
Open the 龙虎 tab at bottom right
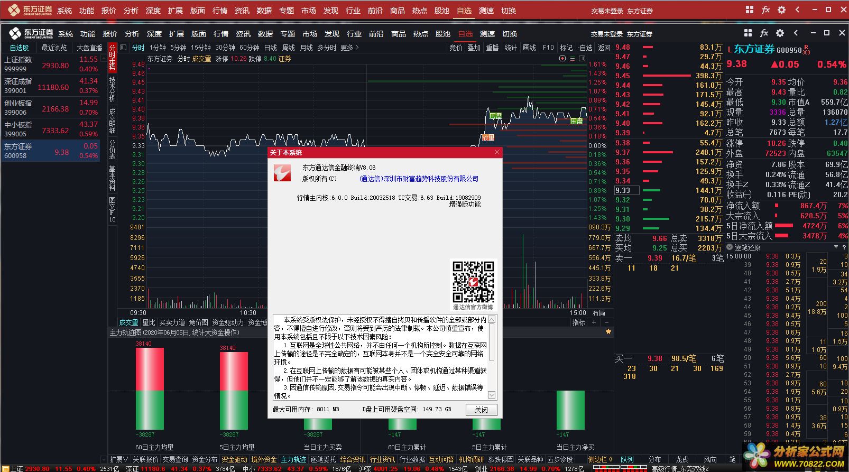pos(682,459)
